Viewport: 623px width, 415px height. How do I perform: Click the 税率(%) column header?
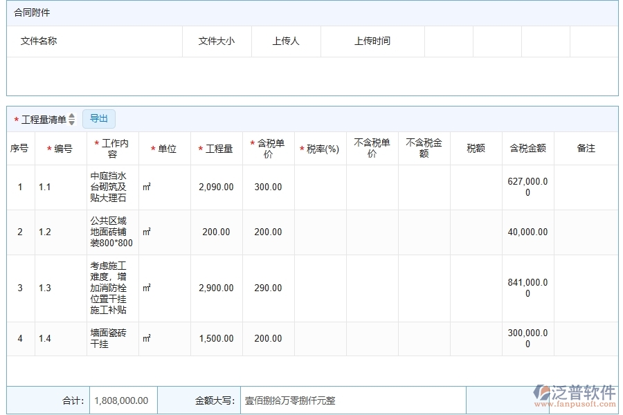320,147
